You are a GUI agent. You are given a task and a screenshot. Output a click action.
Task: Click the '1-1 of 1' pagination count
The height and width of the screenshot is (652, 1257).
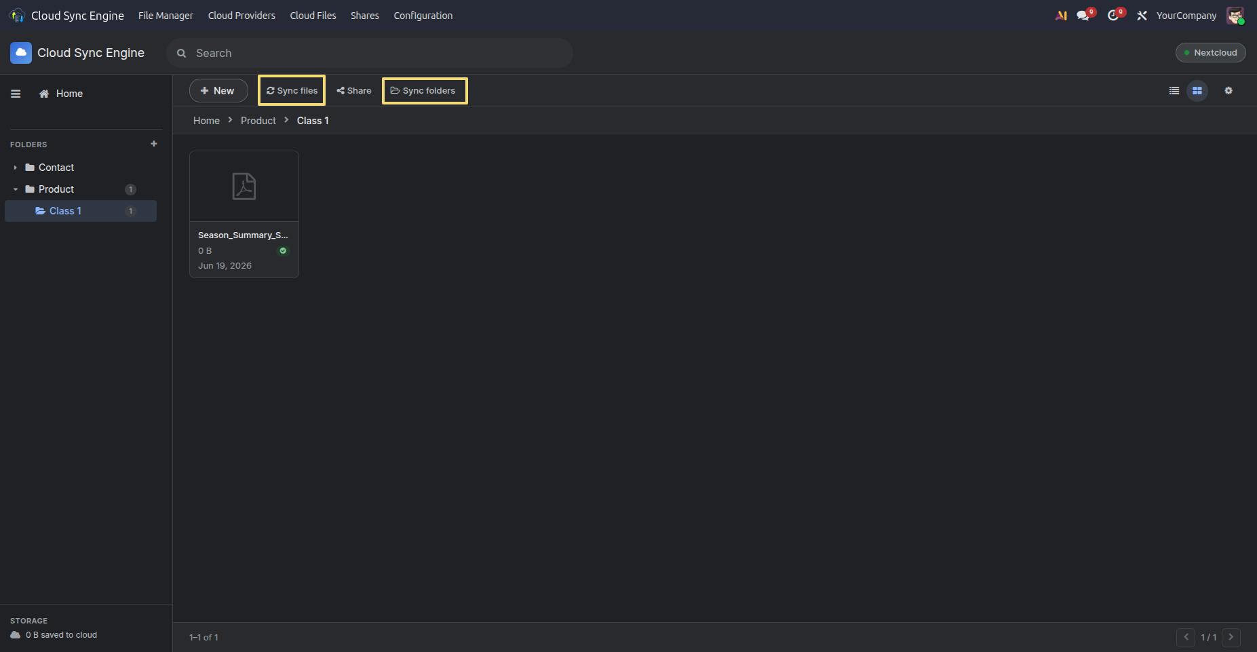pos(204,638)
